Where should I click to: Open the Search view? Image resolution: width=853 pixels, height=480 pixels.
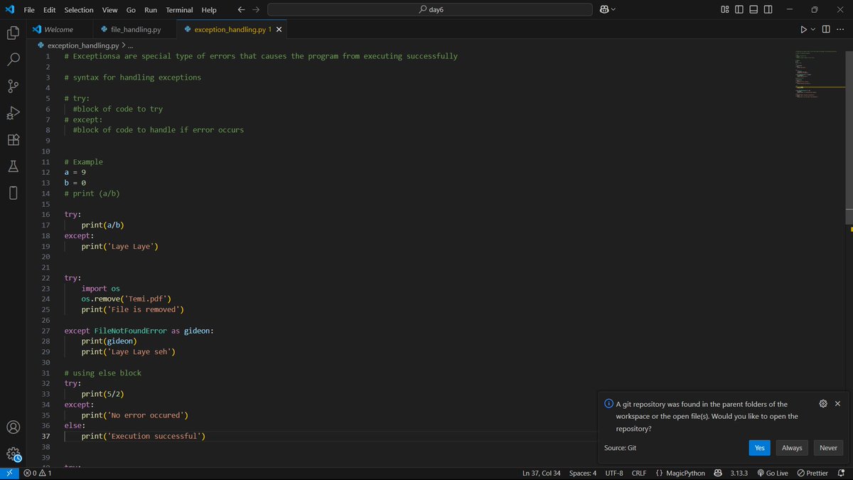pyautogui.click(x=13, y=59)
